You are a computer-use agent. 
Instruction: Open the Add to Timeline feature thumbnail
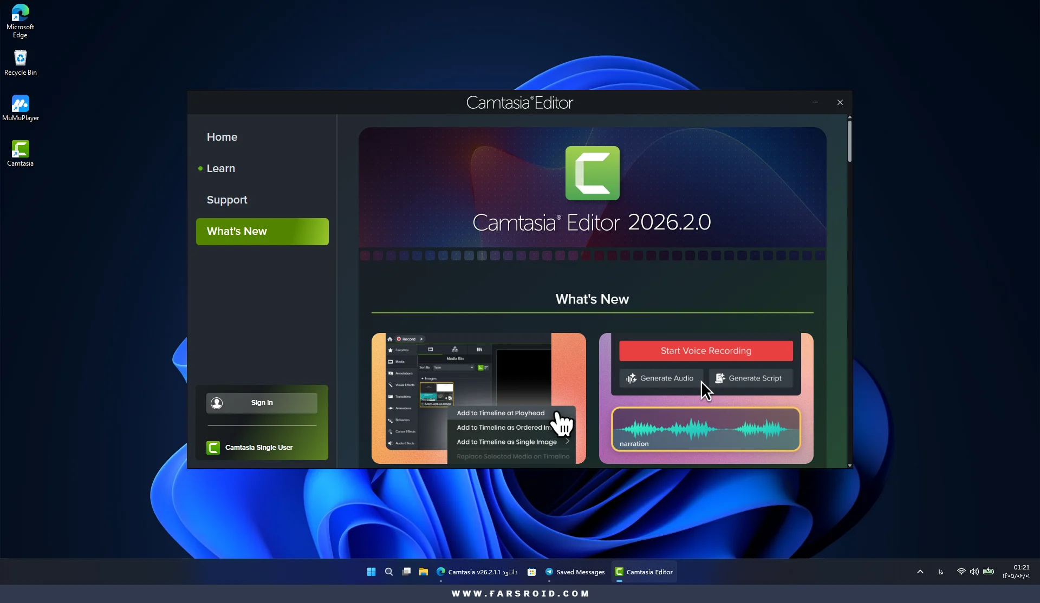tap(479, 398)
